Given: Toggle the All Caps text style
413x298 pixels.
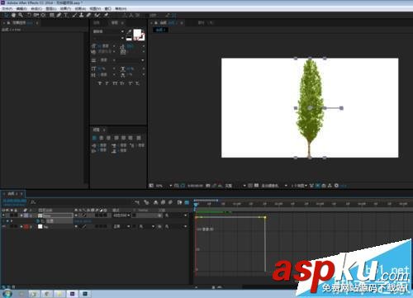Looking at the screenshot, I should pos(115,83).
